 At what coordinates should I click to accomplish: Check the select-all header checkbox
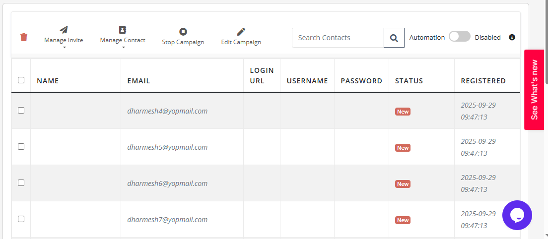click(x=21, y=80)
